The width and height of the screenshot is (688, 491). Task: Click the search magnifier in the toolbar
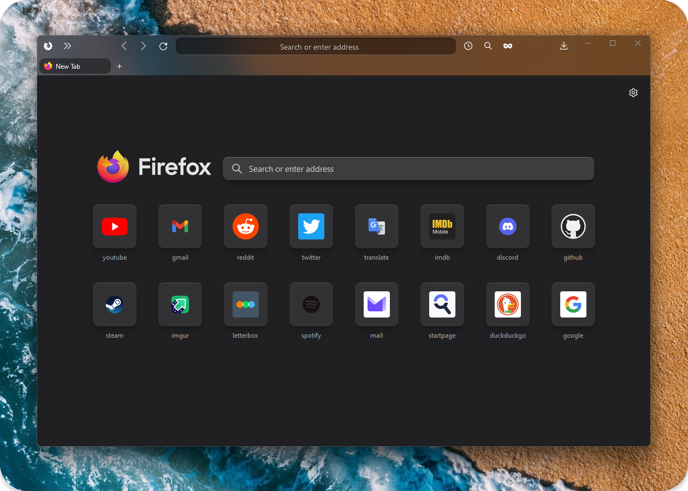click(488, 46)
